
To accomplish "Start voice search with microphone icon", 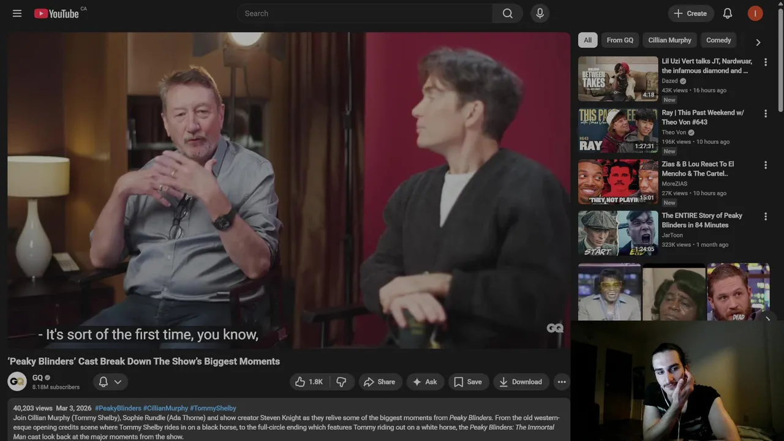I will [x=540, y=13].
